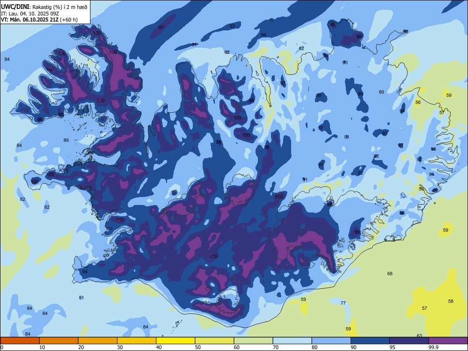Screen dimensions: 468x351
Task: Select the humidity value '77' over the sea
Action: [343, 303]
